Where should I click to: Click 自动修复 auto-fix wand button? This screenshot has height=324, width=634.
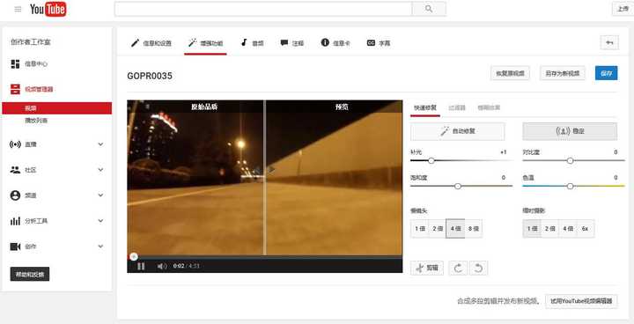458,131
